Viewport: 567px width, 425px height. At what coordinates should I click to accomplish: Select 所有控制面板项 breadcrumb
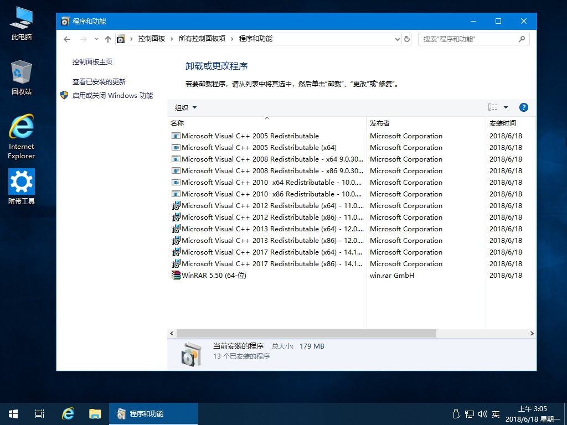pyautogui.click(x=202, y=39)
